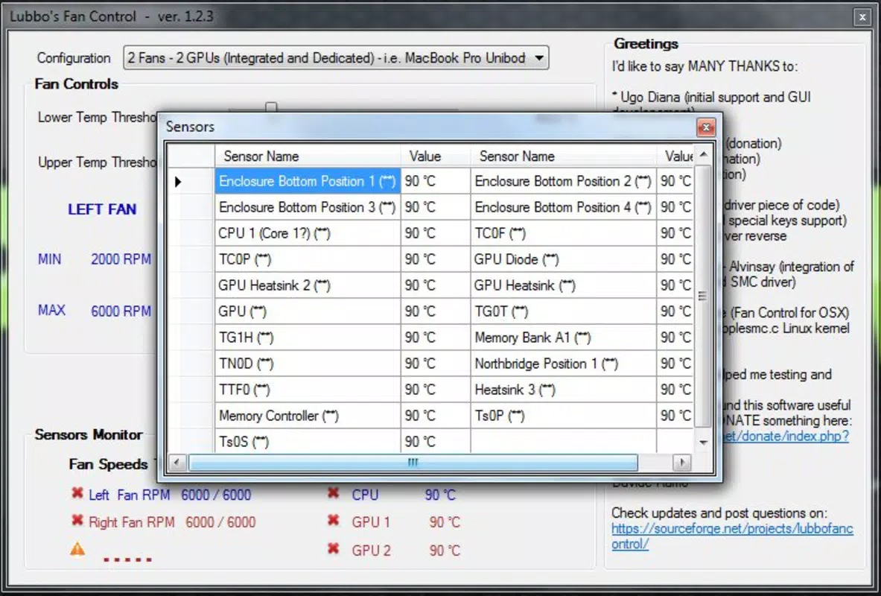Click the vertical scrollbar thumb in Sensors
This screenshot has height=596, width=881.
(703, 296)
